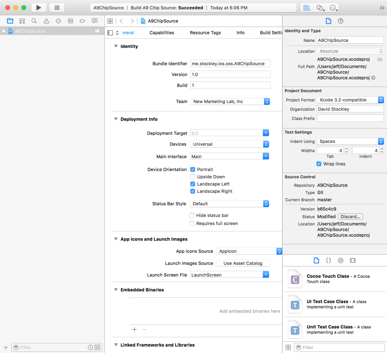Viewport: 387px width, 353px height.
Task: Open the Test navigator
Action: coord(58,21)
